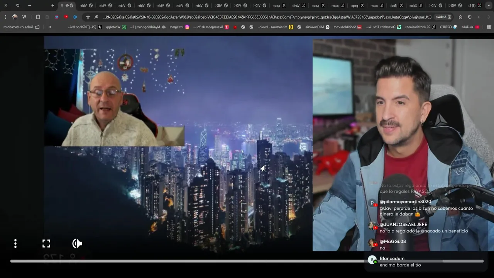Open the MyAirBridge.com bookmark
494x278 pixels.
pyautogui.click(x=148, y=27)
